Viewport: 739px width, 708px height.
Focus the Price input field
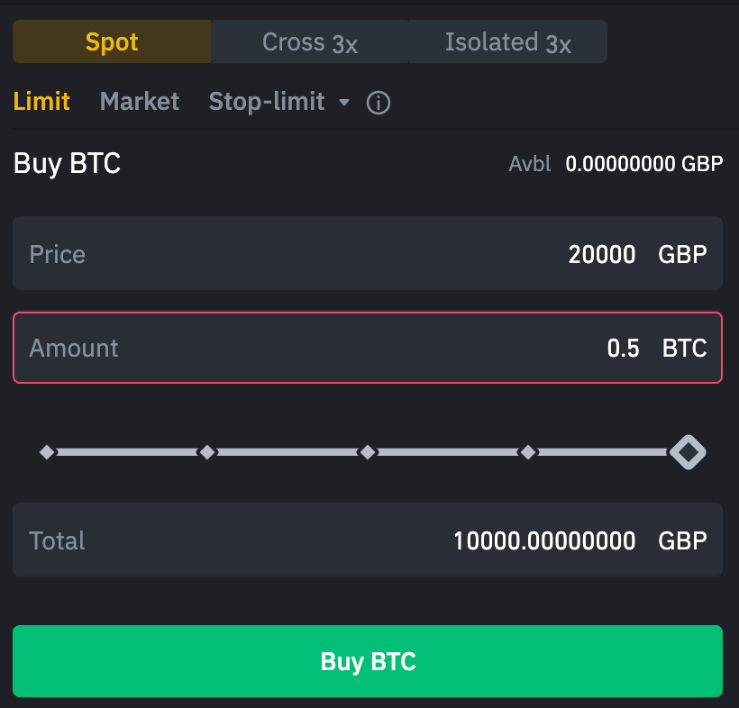(x=368, y=254)
